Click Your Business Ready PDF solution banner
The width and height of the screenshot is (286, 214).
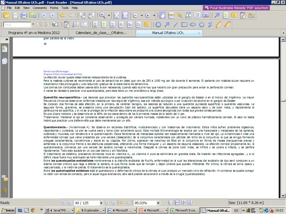(x=236, y=8)
